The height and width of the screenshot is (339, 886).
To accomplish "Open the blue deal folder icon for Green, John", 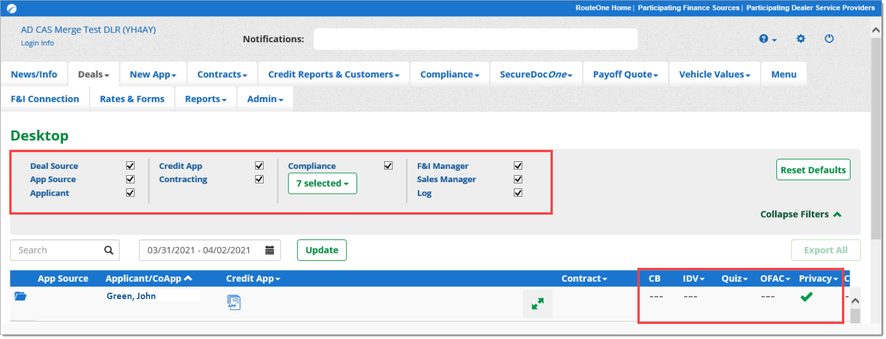I will coord(20,296).
